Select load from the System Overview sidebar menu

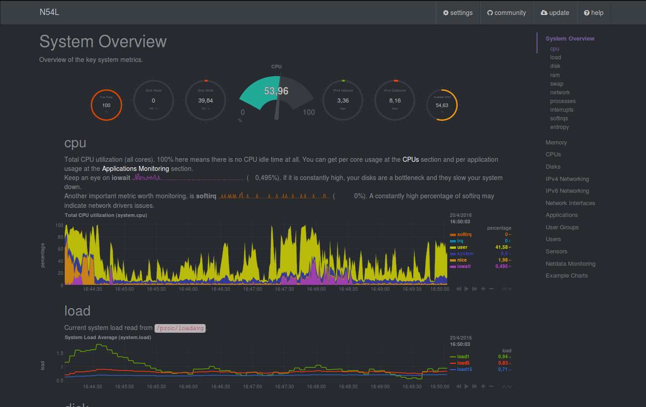[555, 57]
